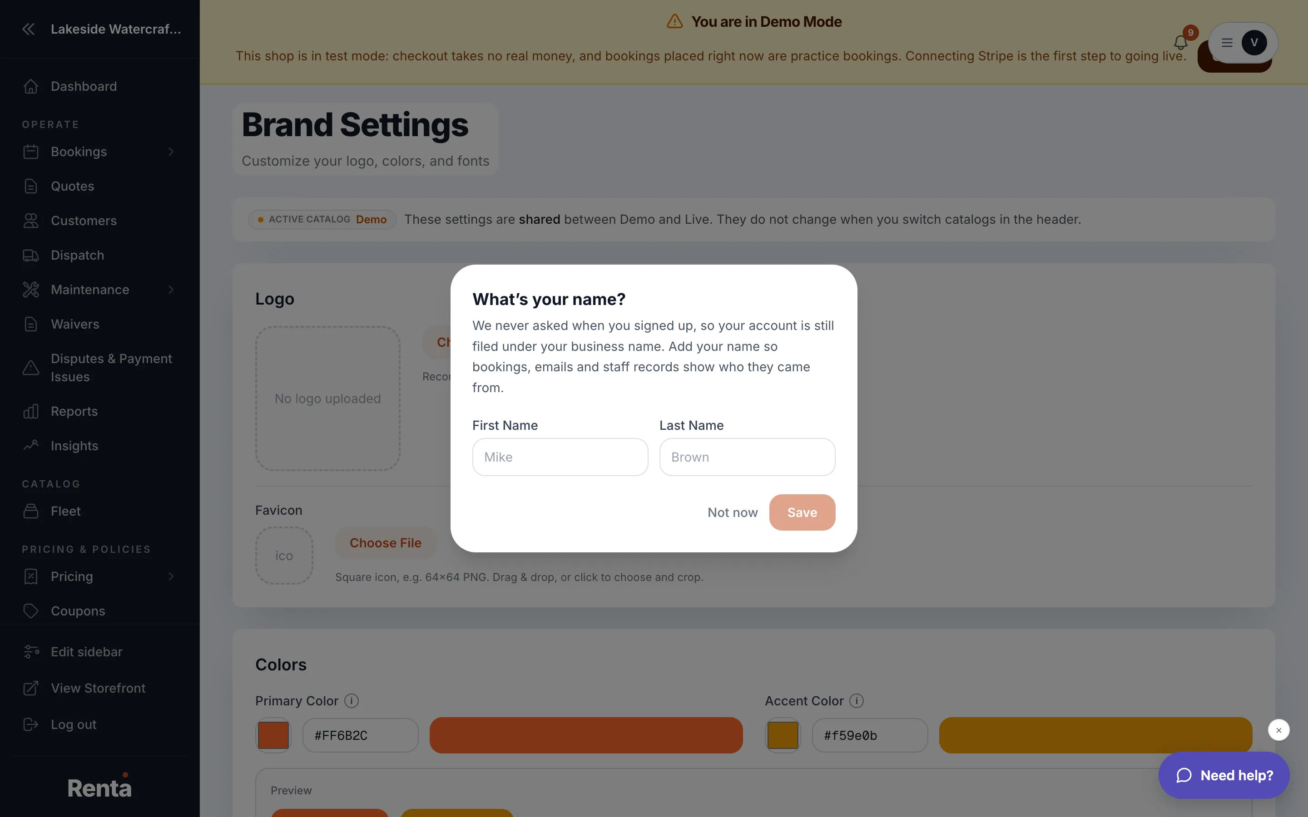Click the Dashboard home icon
The image size is (1308, 817).
31,86
